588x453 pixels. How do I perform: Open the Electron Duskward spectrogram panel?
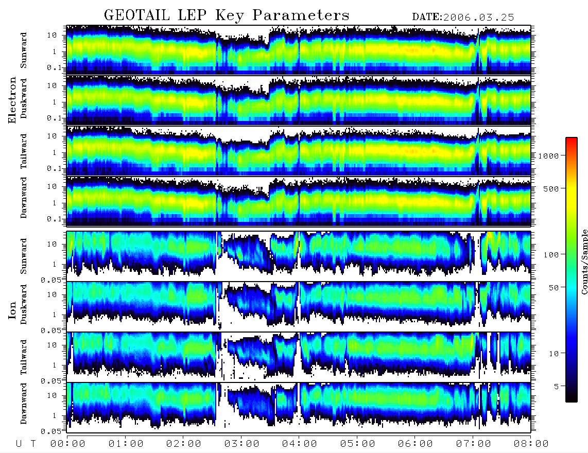pyautogui.click(x=299, y=100)
